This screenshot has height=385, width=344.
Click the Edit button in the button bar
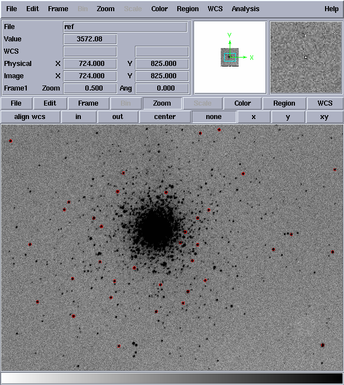(50, 103)
